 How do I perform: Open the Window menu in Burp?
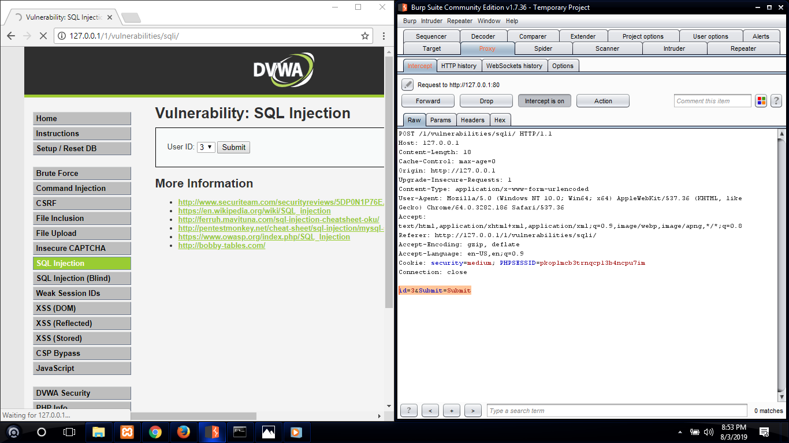click(x=489, y=21)
